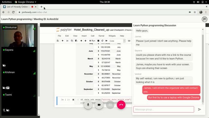Run the current notebook cell
209x118 pixels.
tap(92, 41)
